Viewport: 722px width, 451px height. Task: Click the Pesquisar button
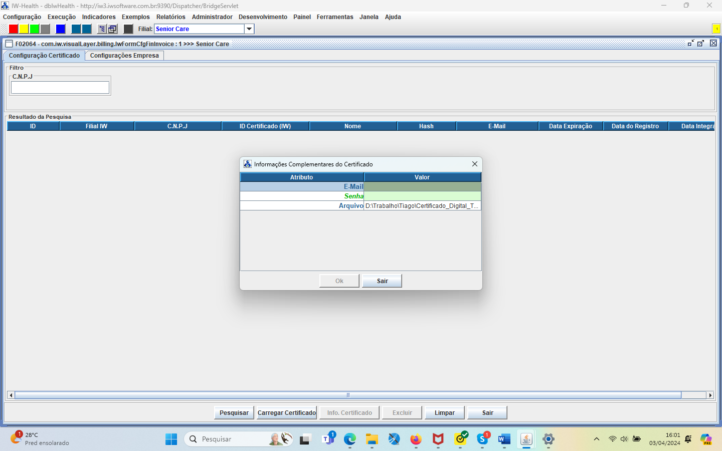point(234,413)
